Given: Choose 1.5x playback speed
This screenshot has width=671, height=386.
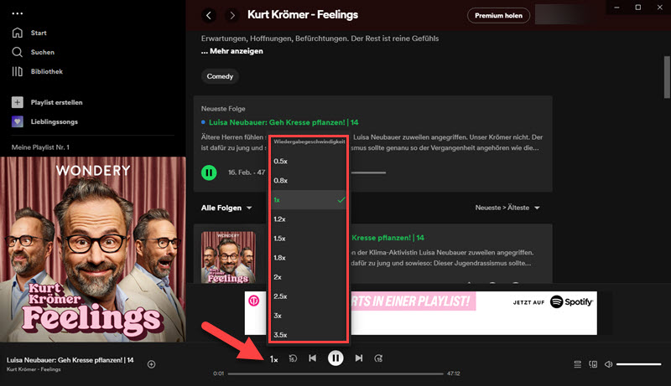Looking at the screenshot, I should [x=308, y=239].
